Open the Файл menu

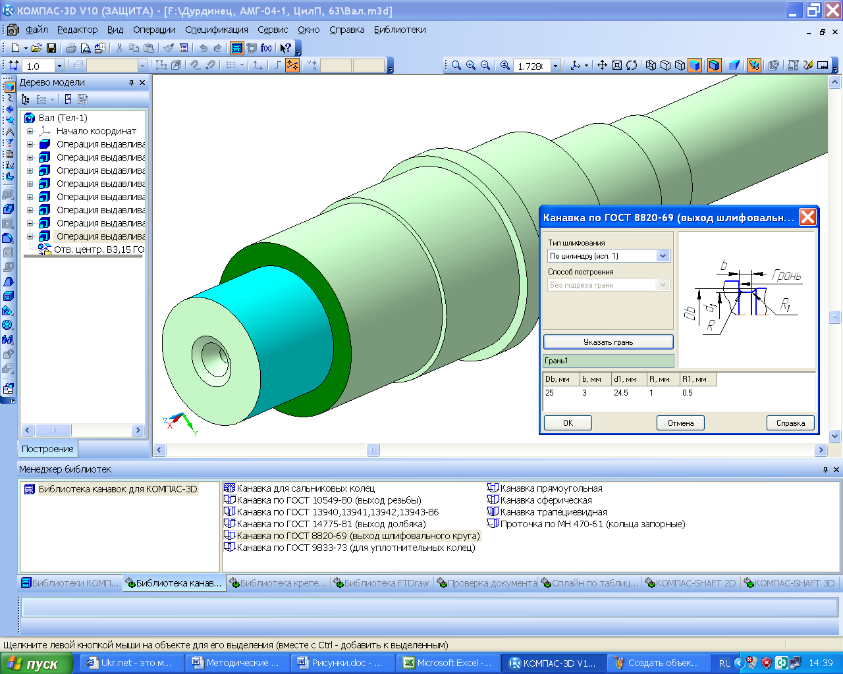(37, 30)
